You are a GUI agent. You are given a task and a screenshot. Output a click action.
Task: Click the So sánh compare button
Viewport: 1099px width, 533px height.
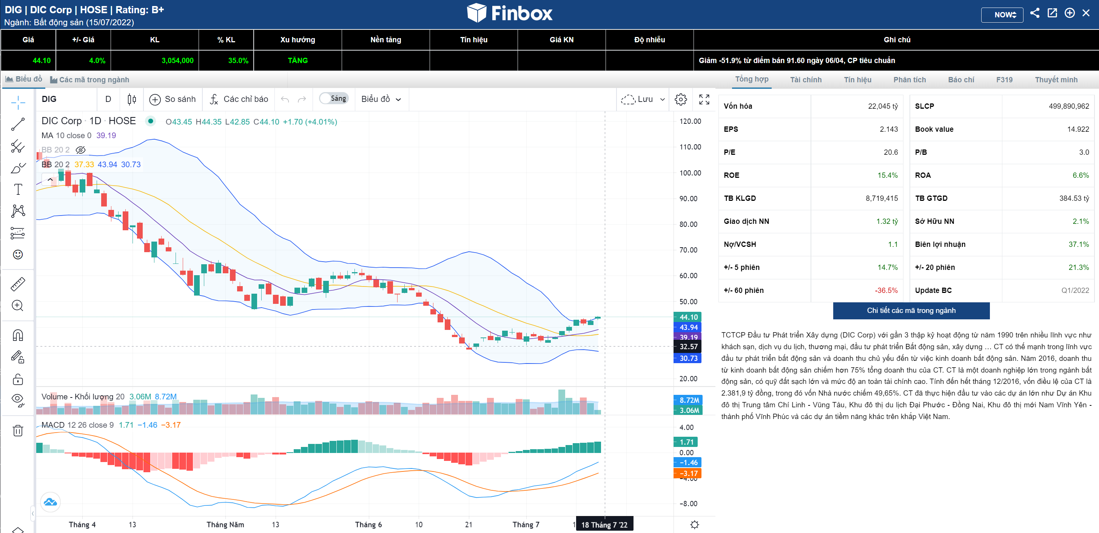[173, 99]
